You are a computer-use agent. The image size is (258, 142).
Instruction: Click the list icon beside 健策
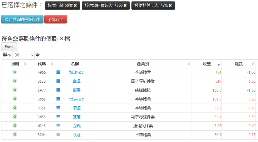58,117
